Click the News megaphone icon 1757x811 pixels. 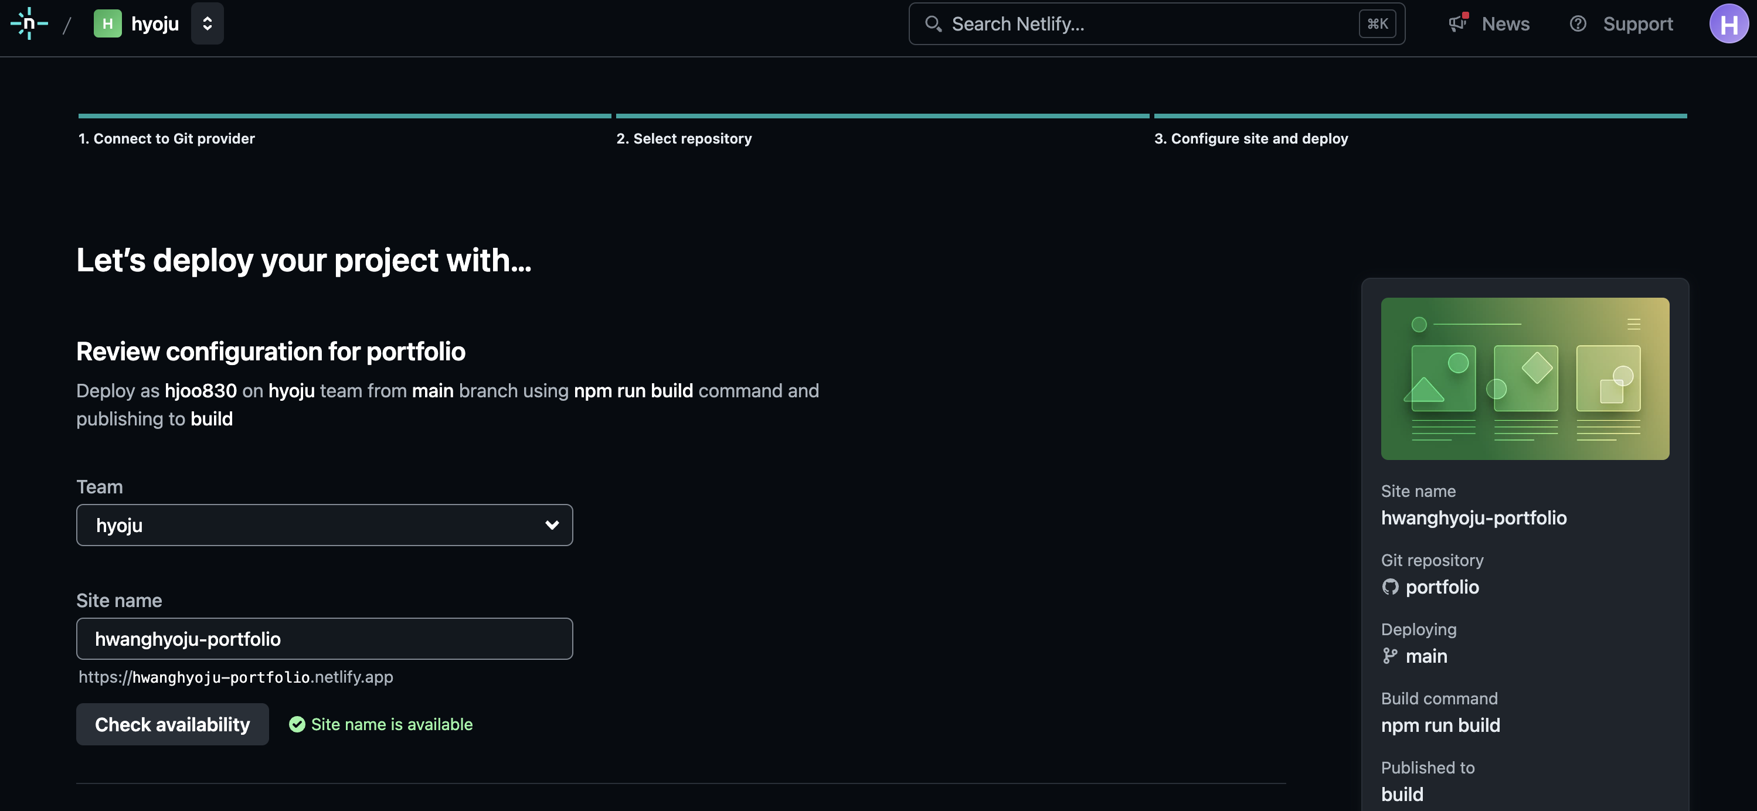click(1457, 24)
